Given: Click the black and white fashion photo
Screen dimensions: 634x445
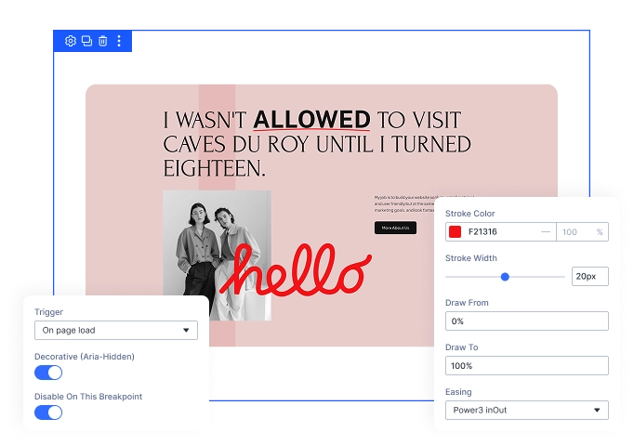Looking at the screenshot, I should [217, 255].
